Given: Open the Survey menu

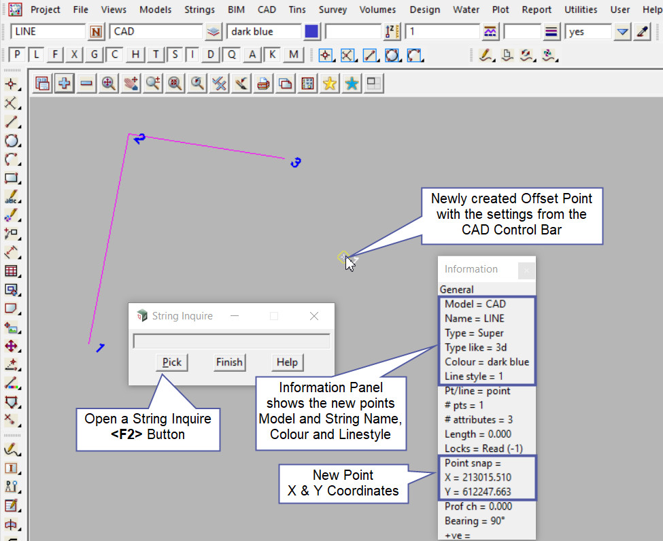Looking at the screenshot, I should (333, 10).
